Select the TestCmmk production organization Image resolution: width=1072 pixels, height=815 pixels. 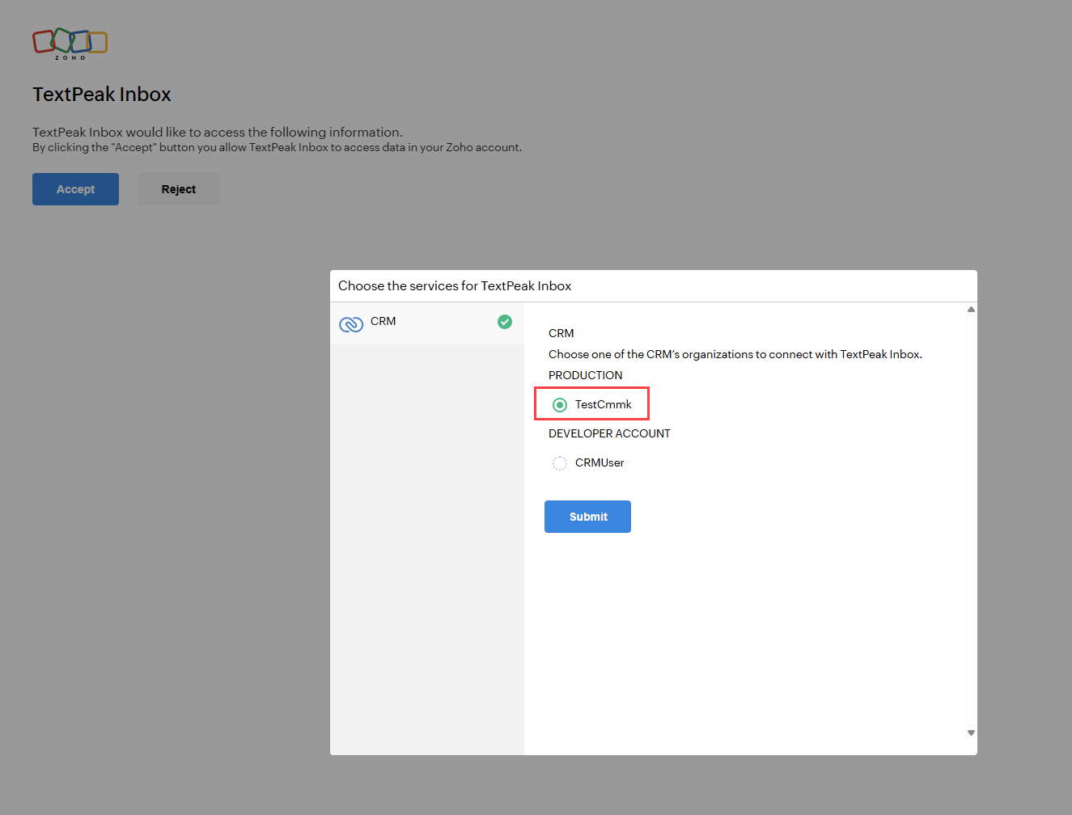pos(559,404)
